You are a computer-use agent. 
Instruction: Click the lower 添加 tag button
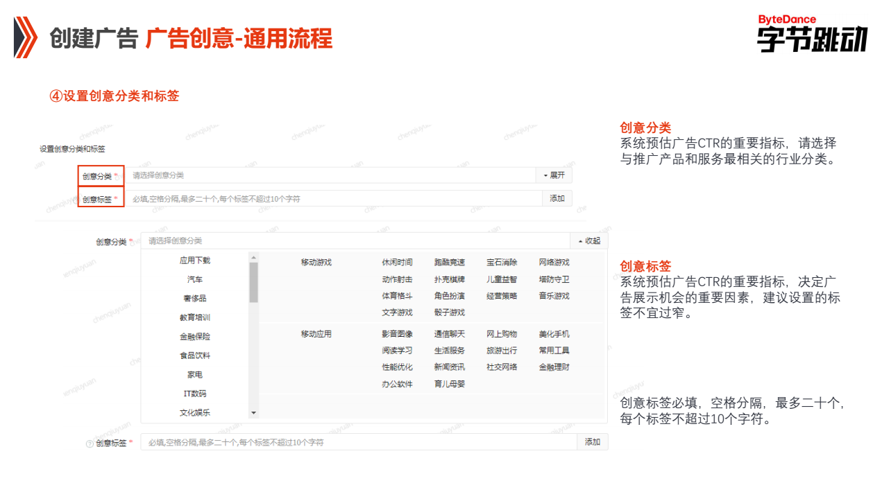(592, 442)
